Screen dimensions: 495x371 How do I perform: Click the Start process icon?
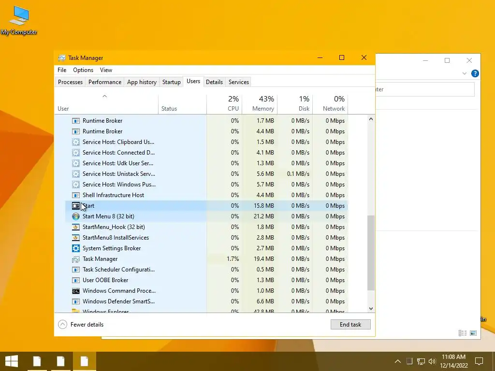[76, 206]
